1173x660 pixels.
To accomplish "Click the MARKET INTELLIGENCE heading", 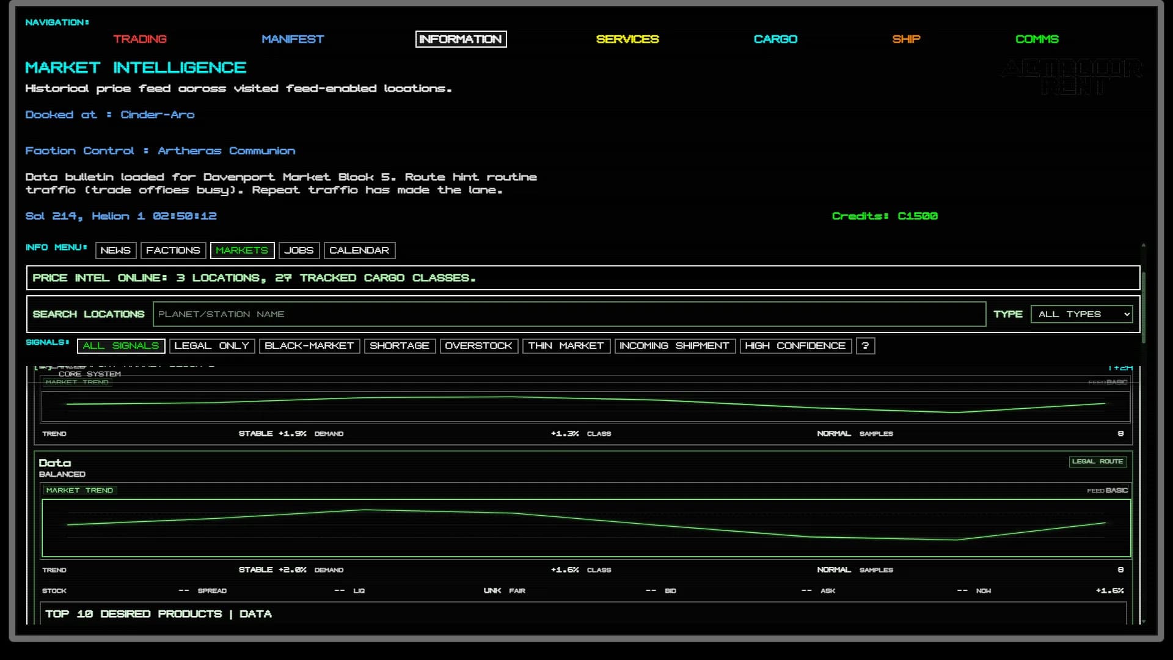I will 136,68.
